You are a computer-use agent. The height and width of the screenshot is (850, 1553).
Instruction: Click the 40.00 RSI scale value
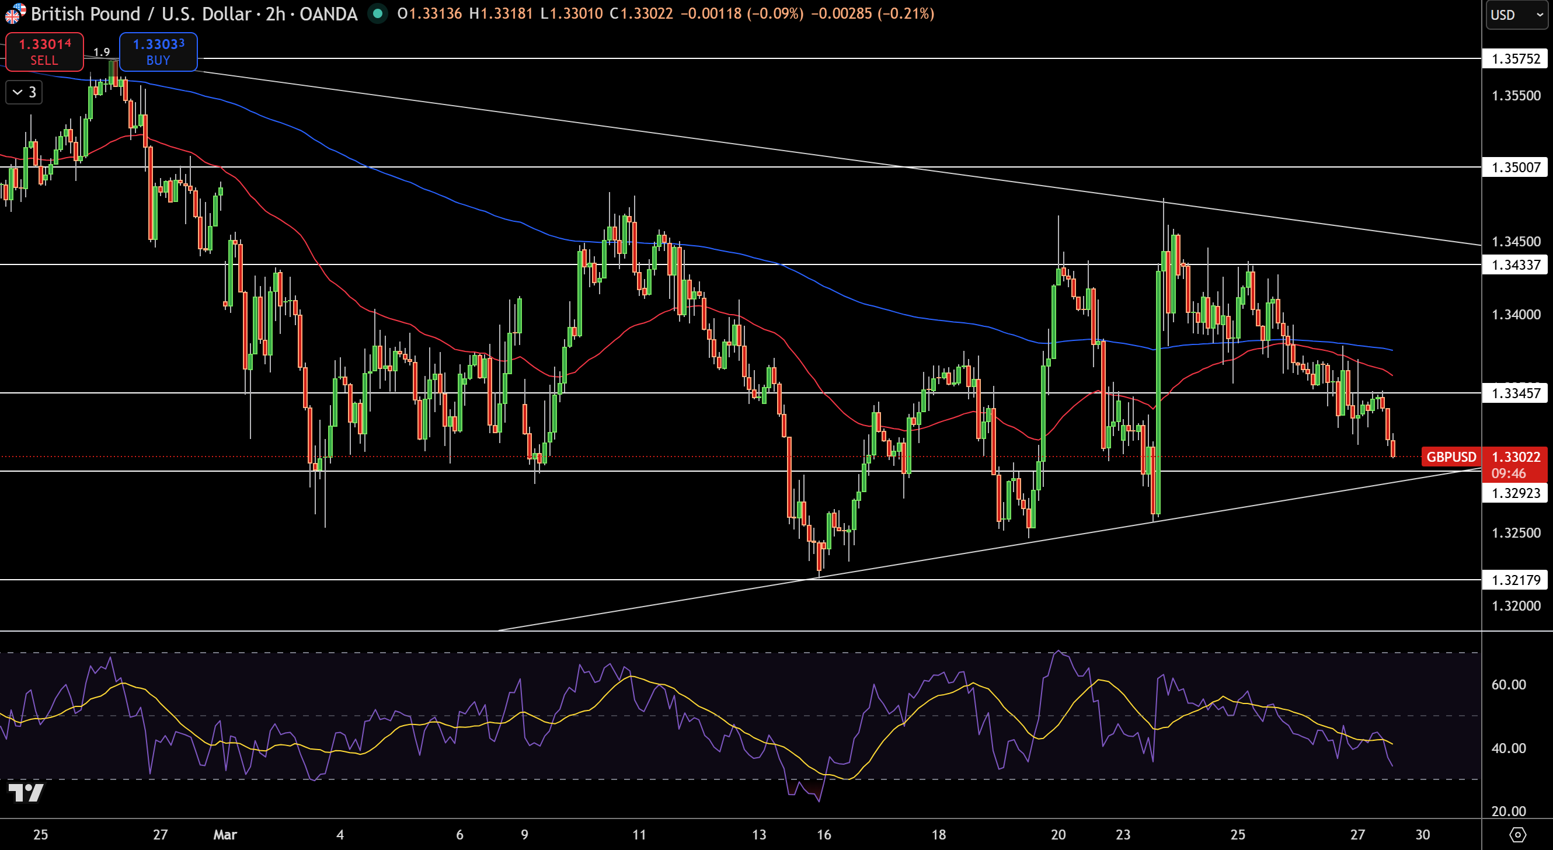click(1509, 748)
